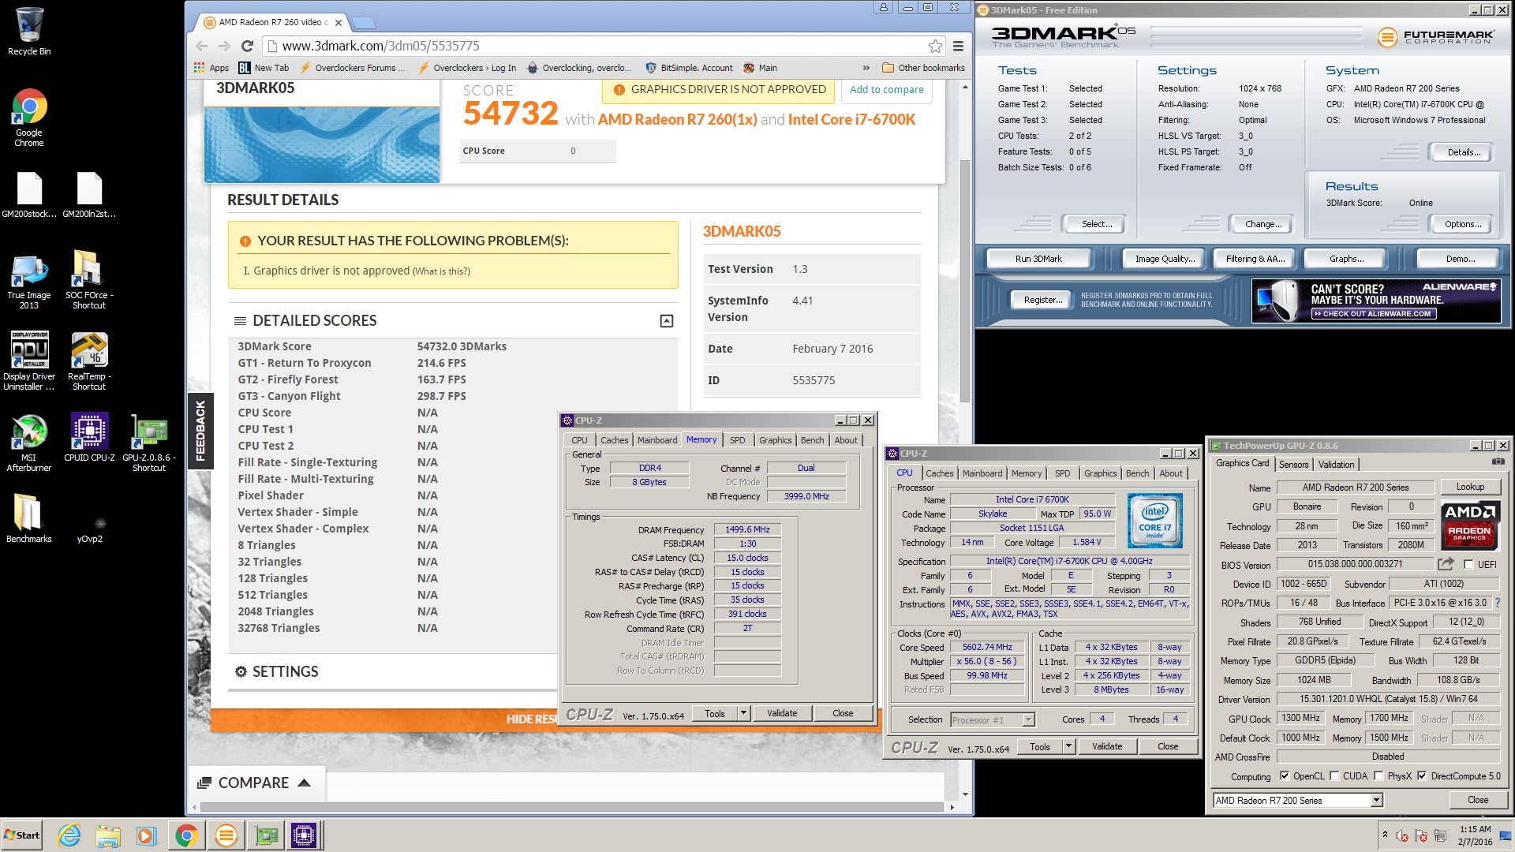Switch to GPU-Z green taskbar icon
The width and height of the screenshot is (1515, 852).
[265, 835]
